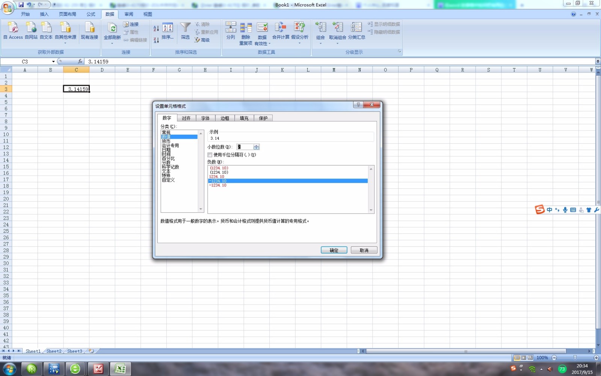This screenshot has height=376, width=601.
Task: Expand the formula bar with chevron
Action: click(598, 61)
